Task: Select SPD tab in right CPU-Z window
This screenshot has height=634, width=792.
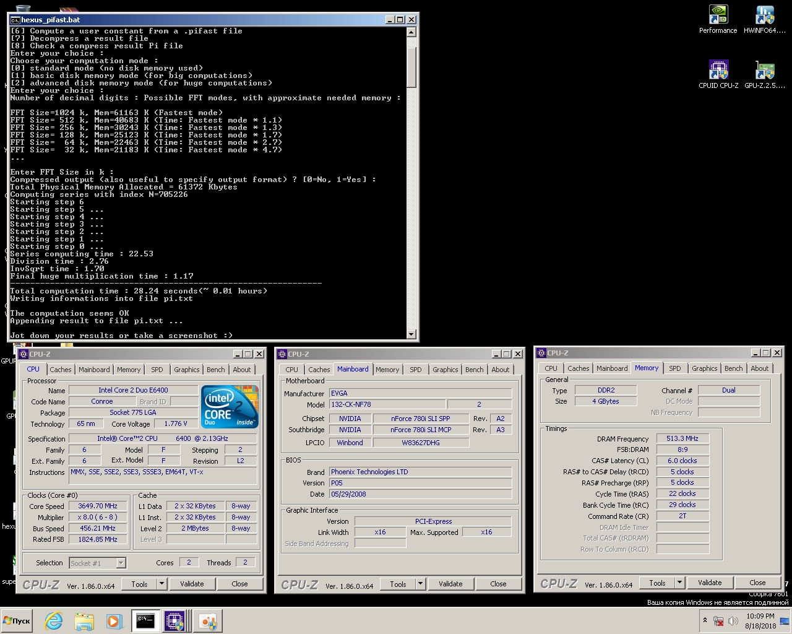Action: 675,368
